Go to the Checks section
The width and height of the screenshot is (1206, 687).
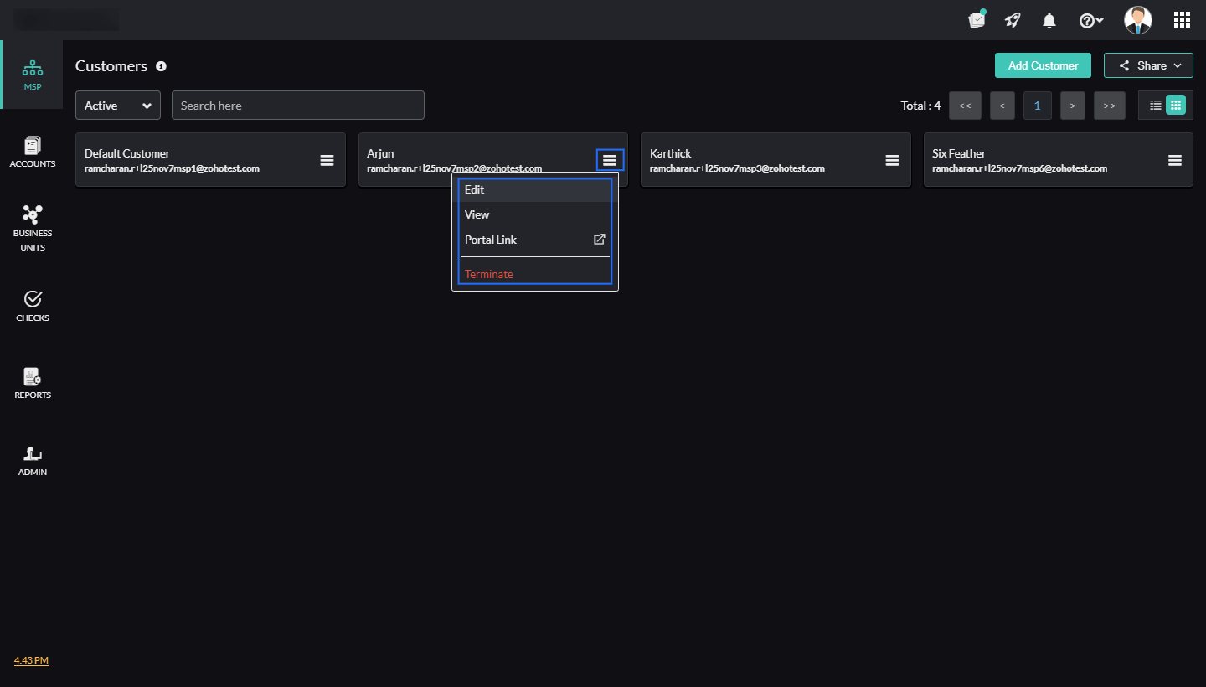(x=32, y=304)
